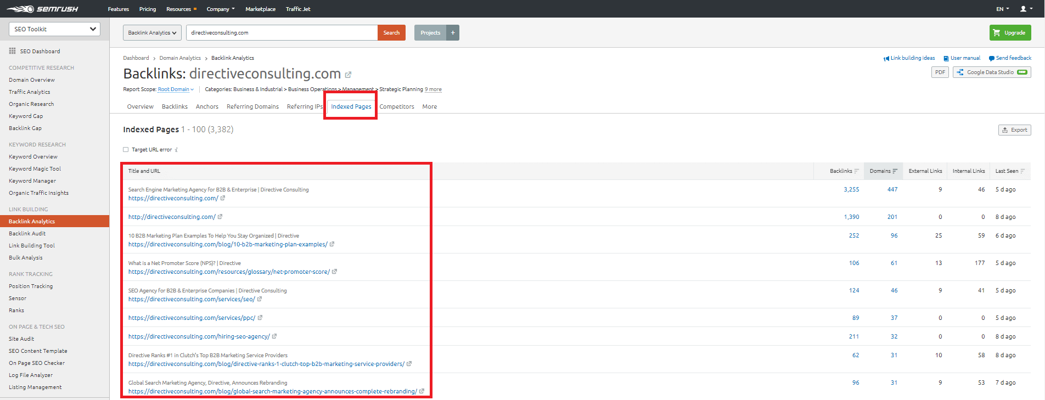Viewport: 1045px width, 400px height.
Task: Click the Target URL error info icon
Action: [176, 150]
